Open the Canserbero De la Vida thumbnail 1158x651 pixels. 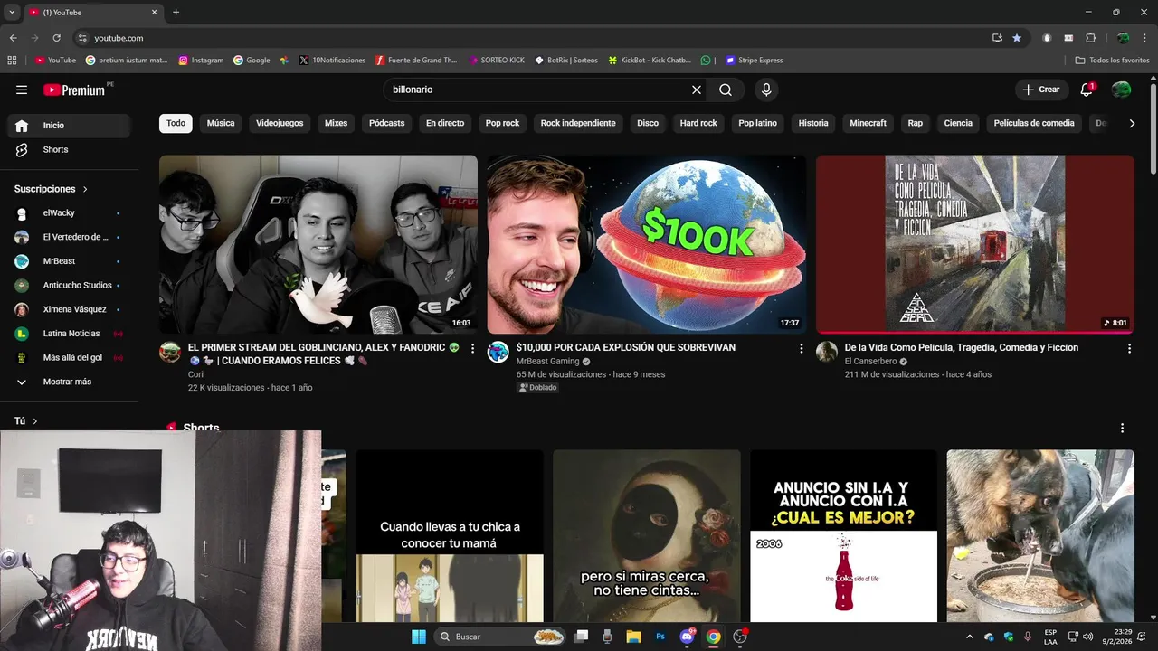[x=974, y=244]
